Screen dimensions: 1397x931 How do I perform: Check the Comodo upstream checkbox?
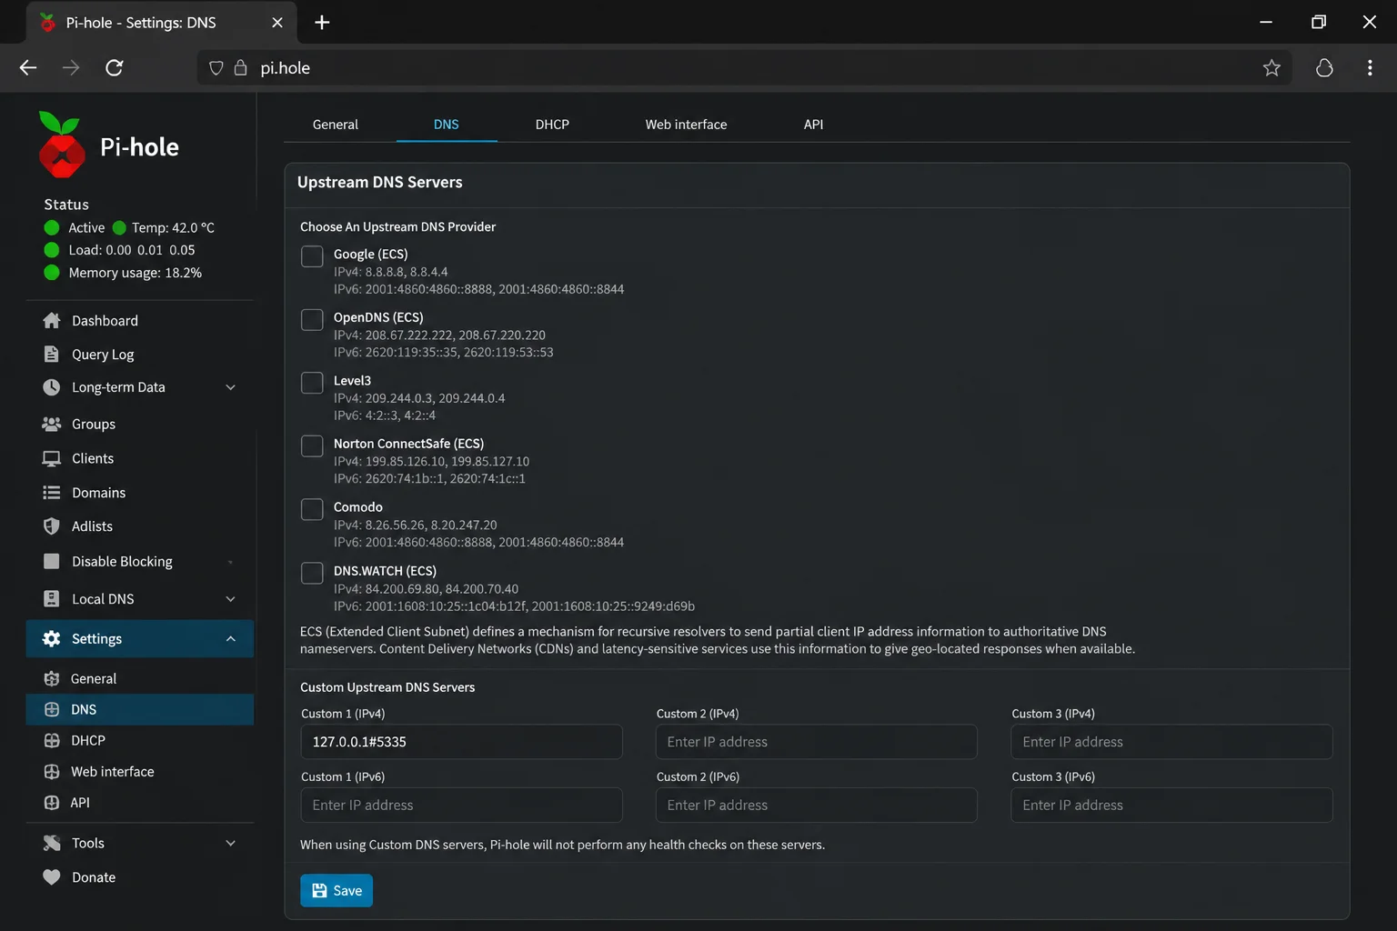pyautogui.click(x=312, y=509)
